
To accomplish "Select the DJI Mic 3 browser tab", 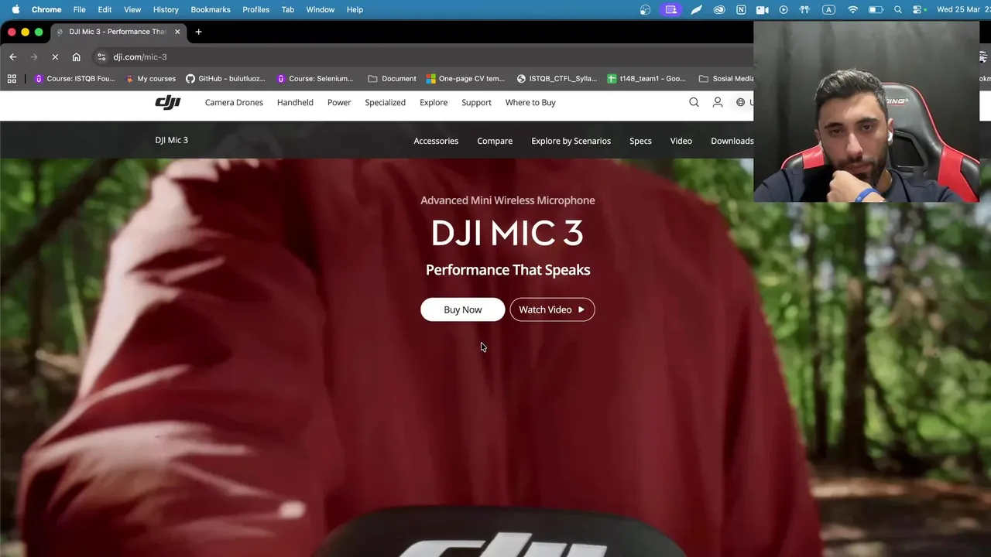I will point(118,32).
